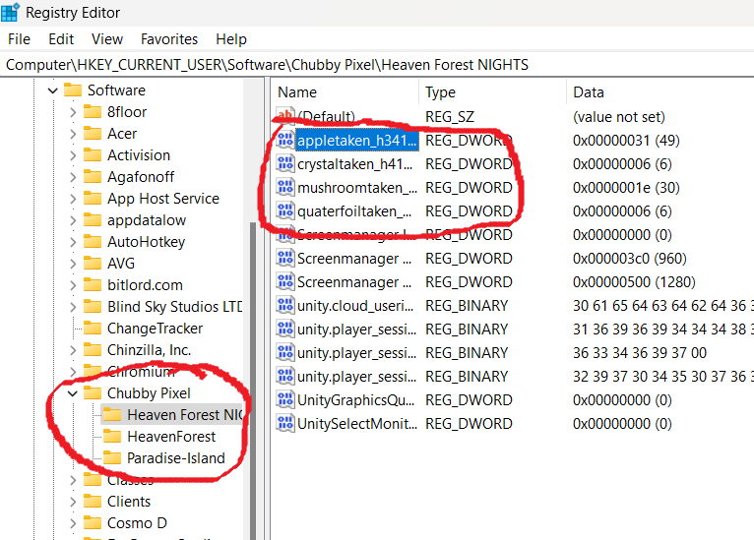
Task: Click the appletaken DWORD value icon
Action: pyautogui.click(x=285, y=140)
